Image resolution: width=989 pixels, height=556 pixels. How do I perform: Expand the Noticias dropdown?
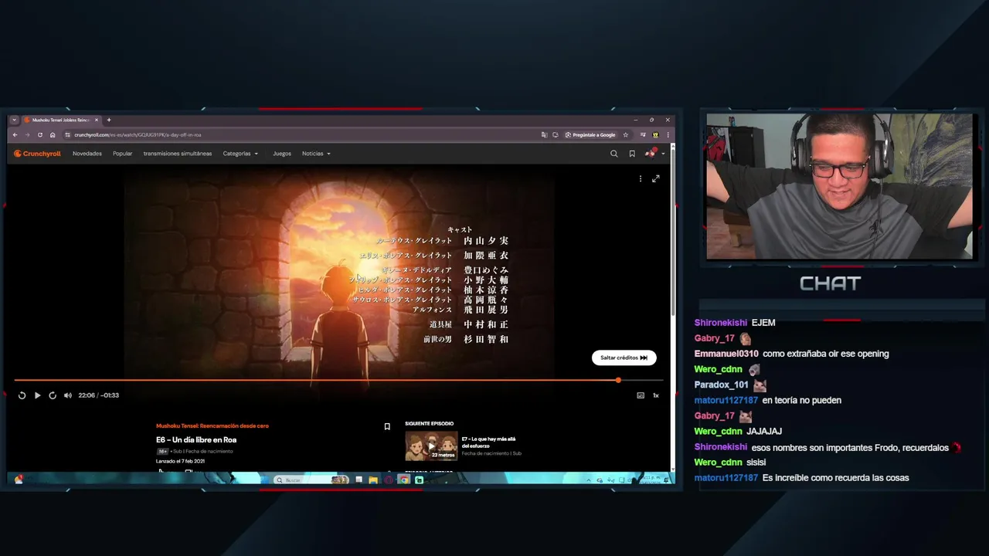(x=316, y=154)
